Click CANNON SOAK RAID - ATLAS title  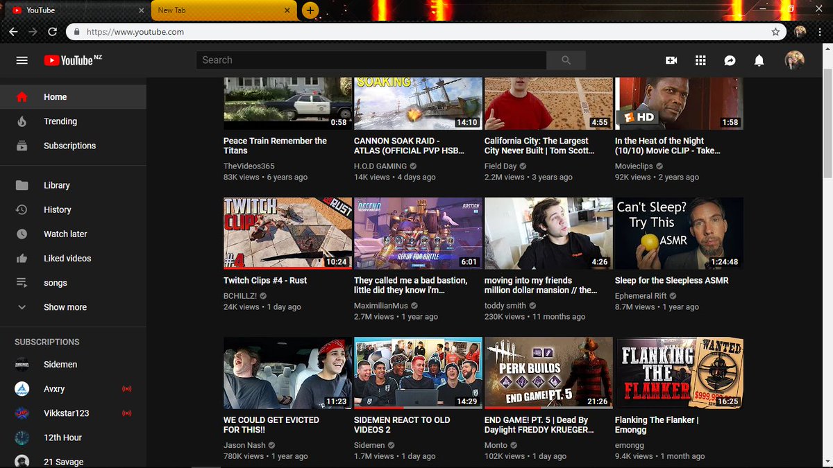409,146
